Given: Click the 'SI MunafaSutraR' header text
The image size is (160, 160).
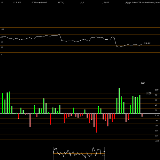Looking at the screenshot, I should point(39,3).
